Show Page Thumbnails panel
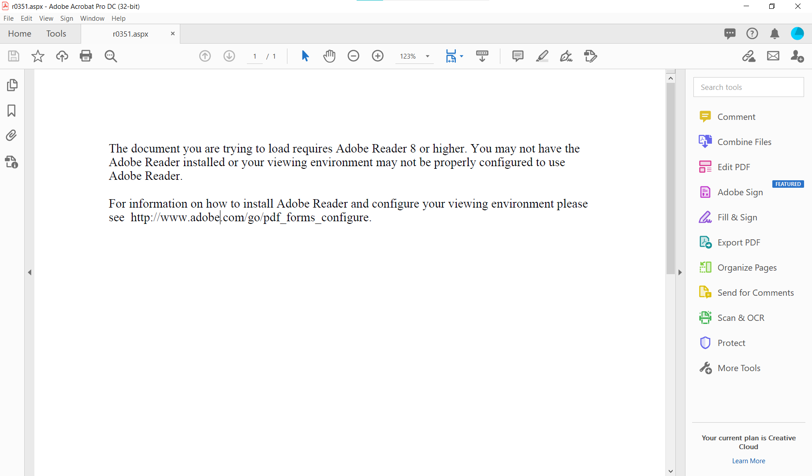The height and width of the screenshot is (476, 812). [x=12, y=85]
